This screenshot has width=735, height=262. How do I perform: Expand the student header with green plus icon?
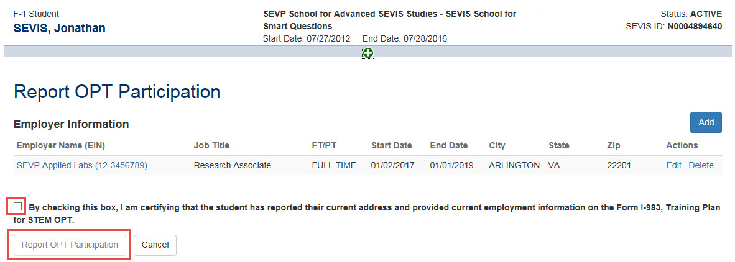click(x=368, y=53)
